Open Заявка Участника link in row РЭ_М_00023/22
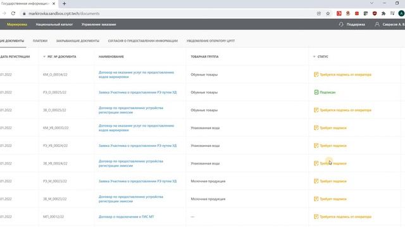This screenshot has height=227, width=405. coord(138,181)
